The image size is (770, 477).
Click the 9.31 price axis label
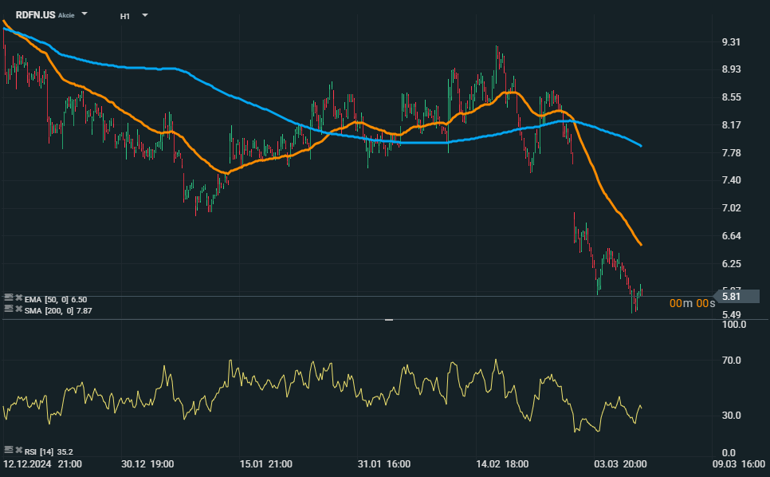[x=732, y=42]
